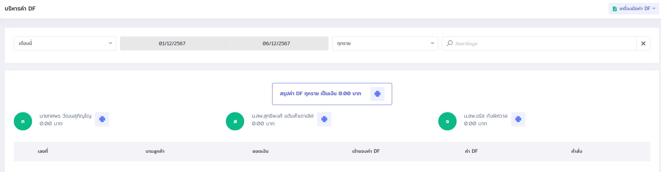Screen dimensions: 661x172
Task: Click the เจ้าของค่า DF column header
Action: [366, 151]
